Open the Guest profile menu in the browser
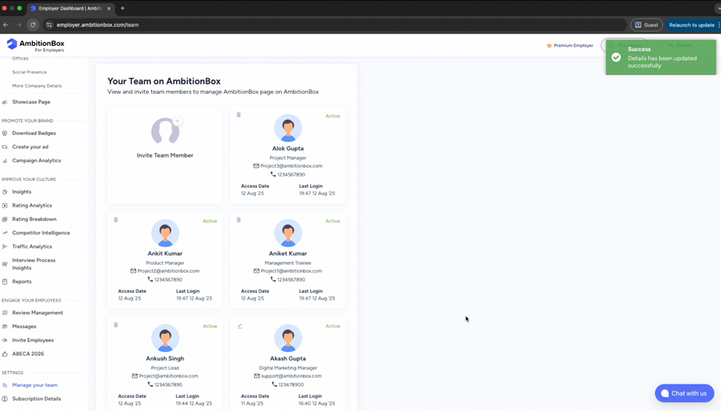Screen dimensions: 721x411 tap(646, 25)
